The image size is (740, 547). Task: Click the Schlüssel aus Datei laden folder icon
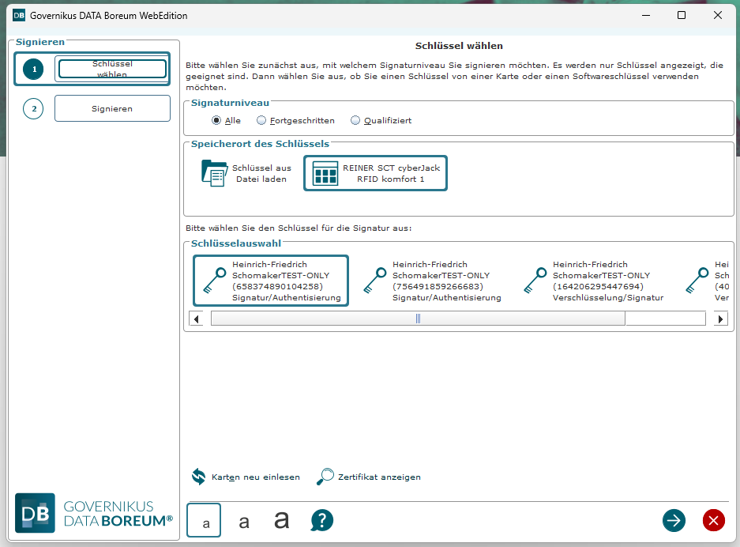(x=214, y=173)
